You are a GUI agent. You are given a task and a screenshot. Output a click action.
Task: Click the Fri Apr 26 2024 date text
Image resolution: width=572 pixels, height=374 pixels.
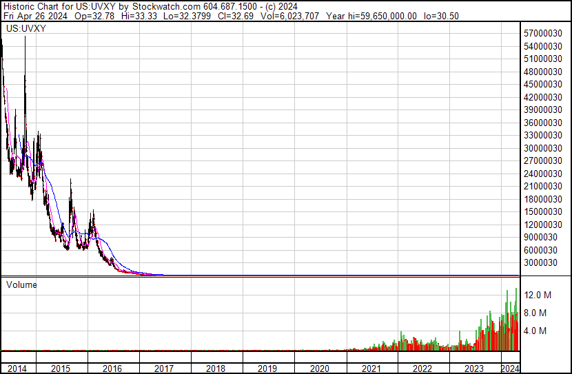34,16
